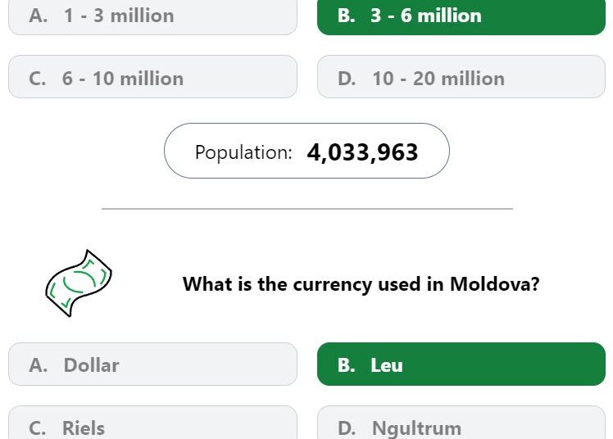The image size is (613, 439).
Task: Click the green banknote currency icon
Action: pos(79,283)
